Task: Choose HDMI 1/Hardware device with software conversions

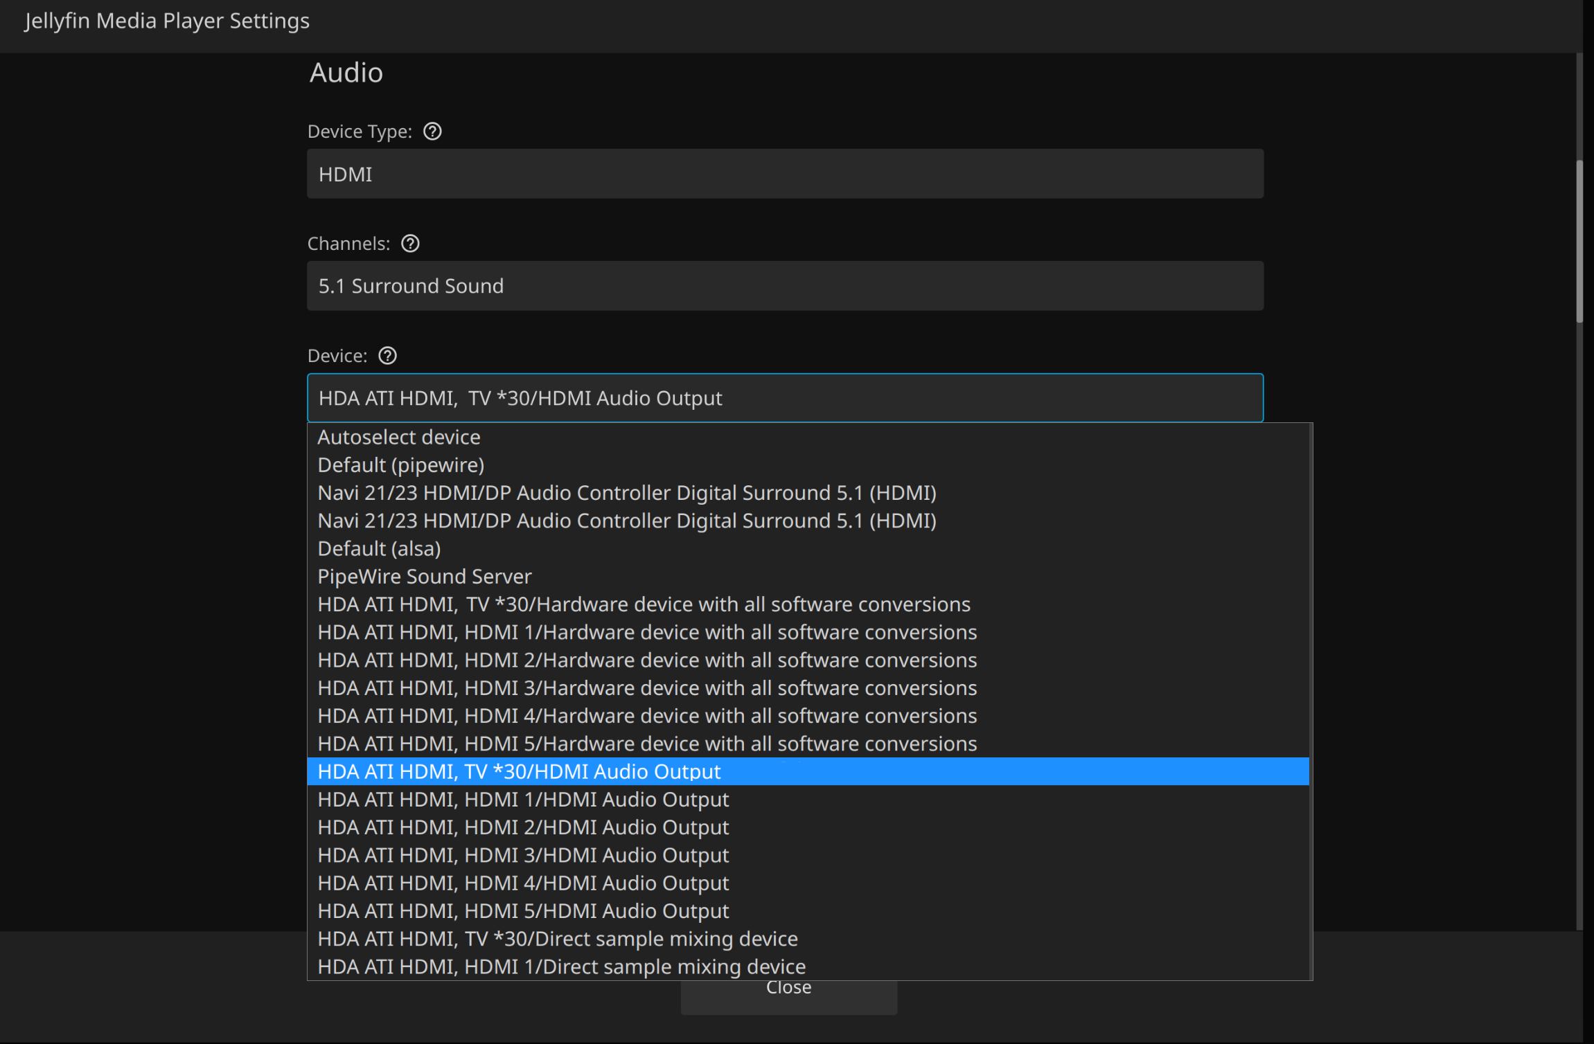Action: 647,633
